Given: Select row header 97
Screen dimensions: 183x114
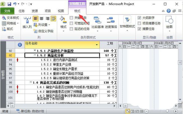Looking at the screenshot, I should (x=10, y=78).
